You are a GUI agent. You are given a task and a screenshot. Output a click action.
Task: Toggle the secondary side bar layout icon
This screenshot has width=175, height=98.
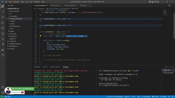point(155,2)
